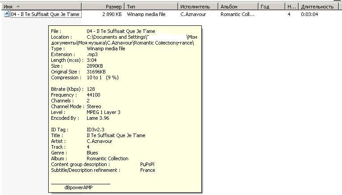The width and height of the screenshot is (342, 195).
Task: Click the Extension value .mp3
Action: [92, 55]
